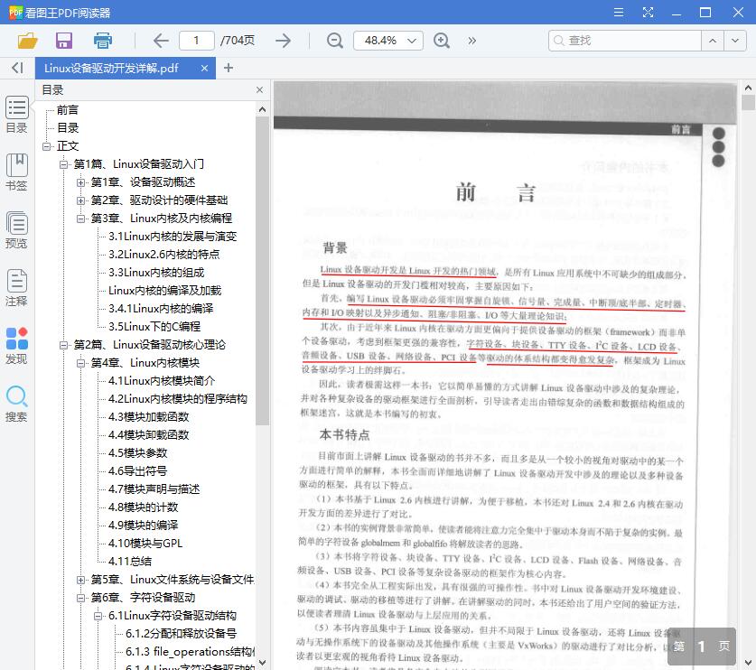
Task: Toggle full screen mode in the title bar
Action: pyautogui.click(x=648, y=12)
